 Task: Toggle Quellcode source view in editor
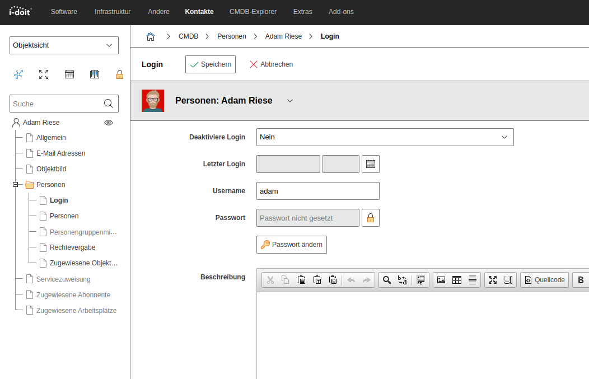click(545, 280)
